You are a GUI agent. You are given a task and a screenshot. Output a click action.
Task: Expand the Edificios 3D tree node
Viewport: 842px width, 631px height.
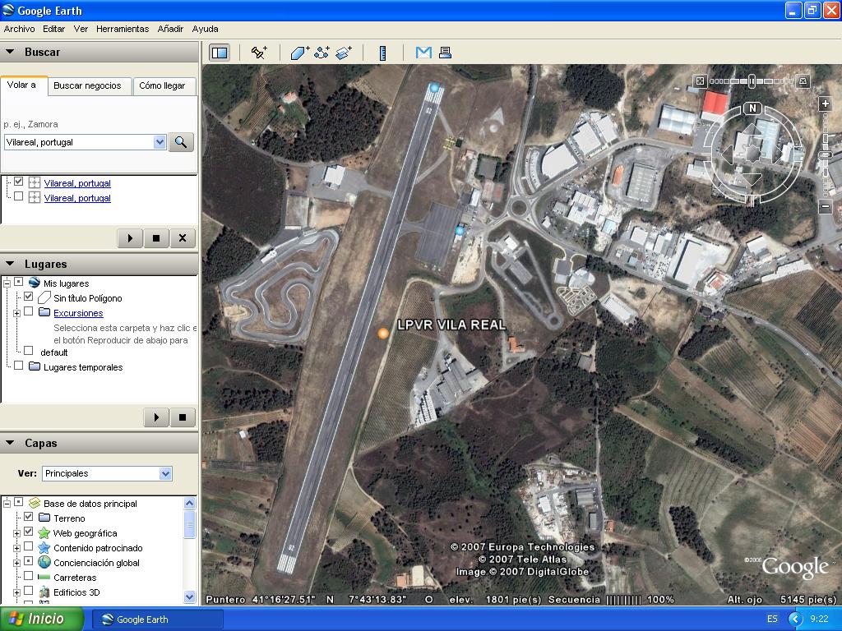point(16,592)
